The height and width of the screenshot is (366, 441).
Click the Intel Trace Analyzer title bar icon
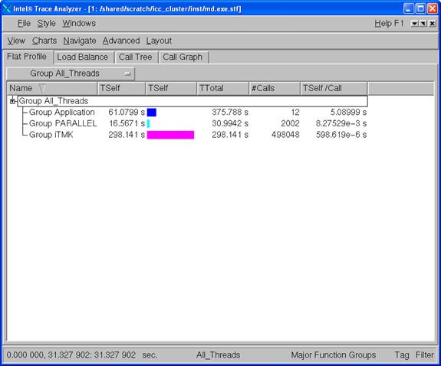pos(7,9)
